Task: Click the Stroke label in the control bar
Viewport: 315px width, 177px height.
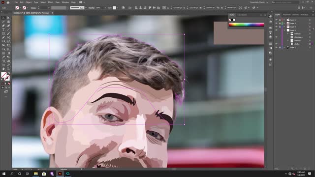Action: [x=33, y=8]
